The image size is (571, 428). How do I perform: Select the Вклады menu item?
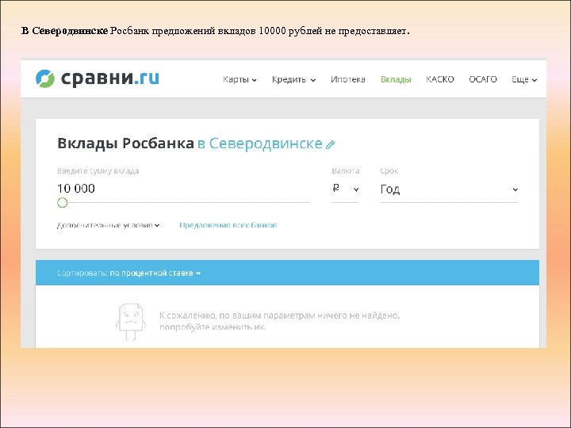(x=396, y=79)
